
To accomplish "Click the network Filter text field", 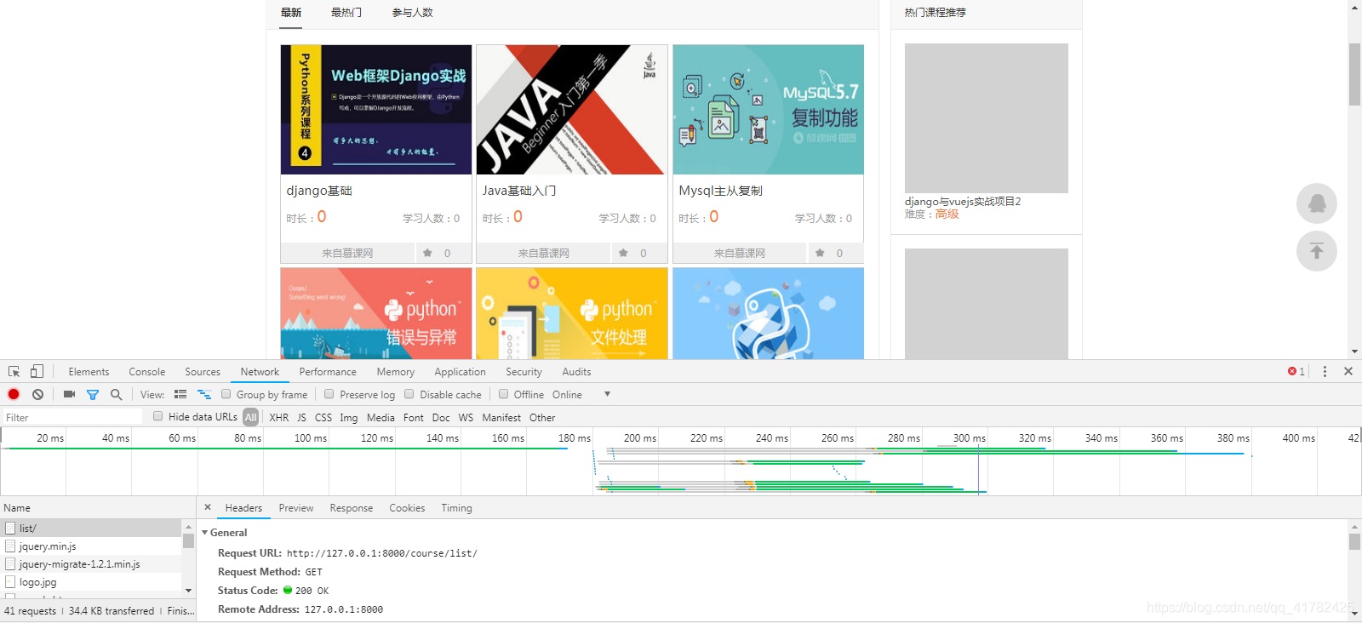I will [72, 417].
